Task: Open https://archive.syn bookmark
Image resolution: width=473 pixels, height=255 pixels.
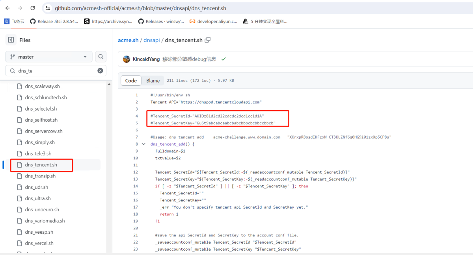Action: (x=108, y=22)
